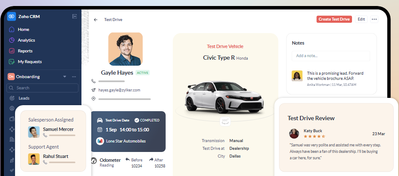
Task: Click the Samuel Mercer name
Action: coord(58,129)
